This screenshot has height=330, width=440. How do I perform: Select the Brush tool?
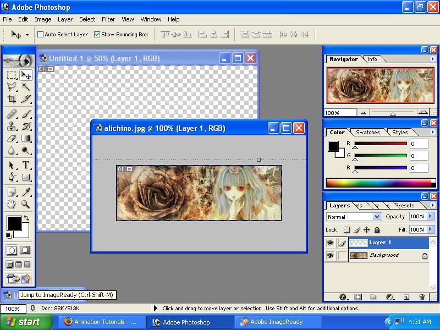[26, 114]
